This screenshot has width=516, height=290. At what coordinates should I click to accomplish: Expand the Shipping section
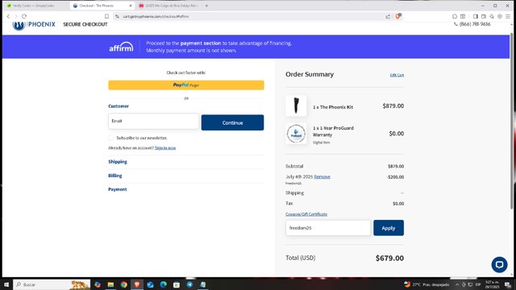coord(118,162)
